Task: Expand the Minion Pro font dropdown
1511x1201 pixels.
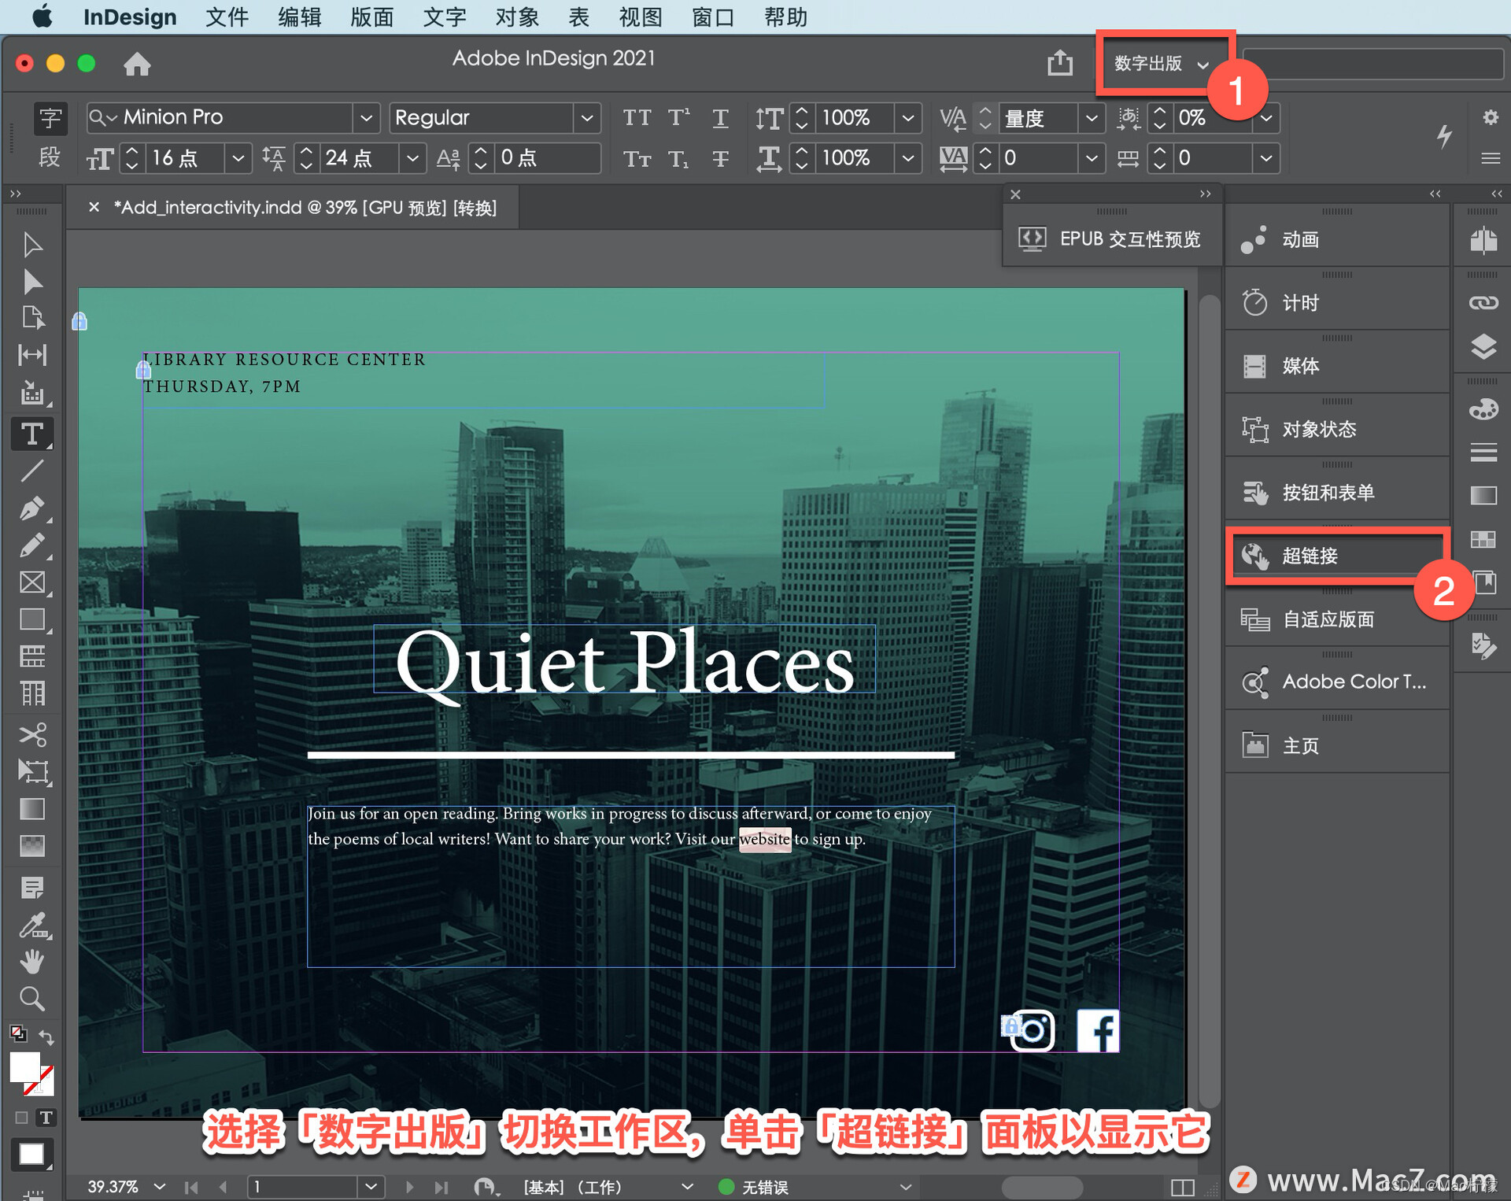Action: [x=366, y=118]
